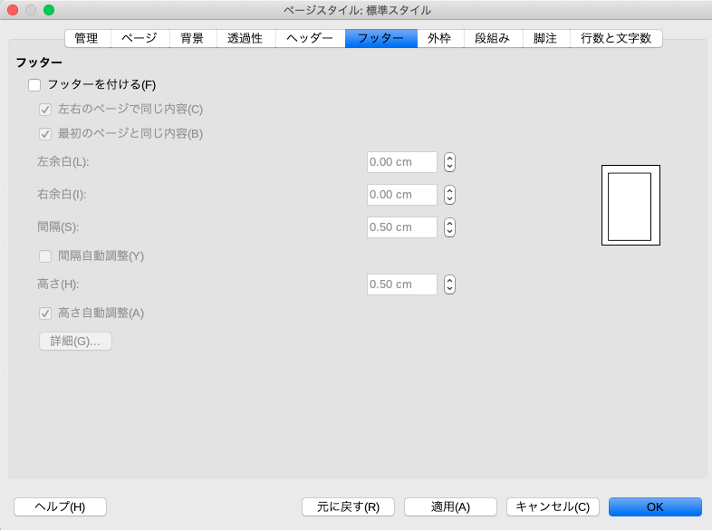Click the green zoom window button
Viewport: 712px width, 530px height.
click(x=49, y=10)
